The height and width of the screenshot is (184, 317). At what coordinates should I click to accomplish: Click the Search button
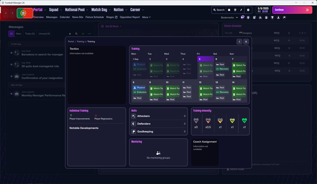(218, 10)
